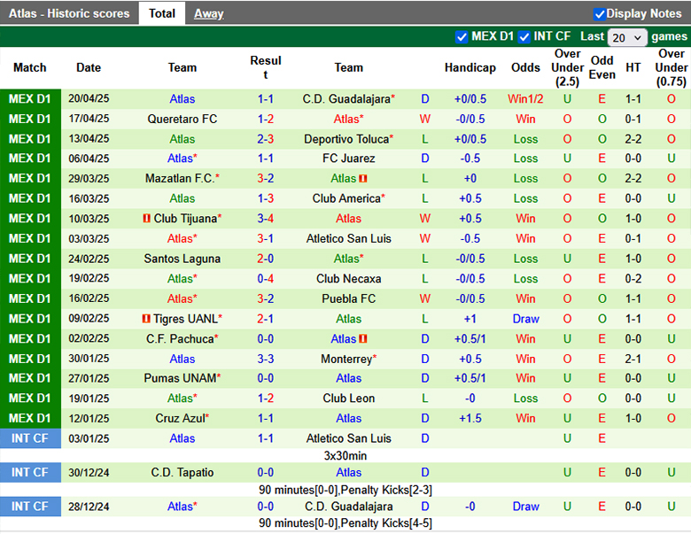Open FC Juarez team link
Screen dimensions: 691x534
coord(348,159)
